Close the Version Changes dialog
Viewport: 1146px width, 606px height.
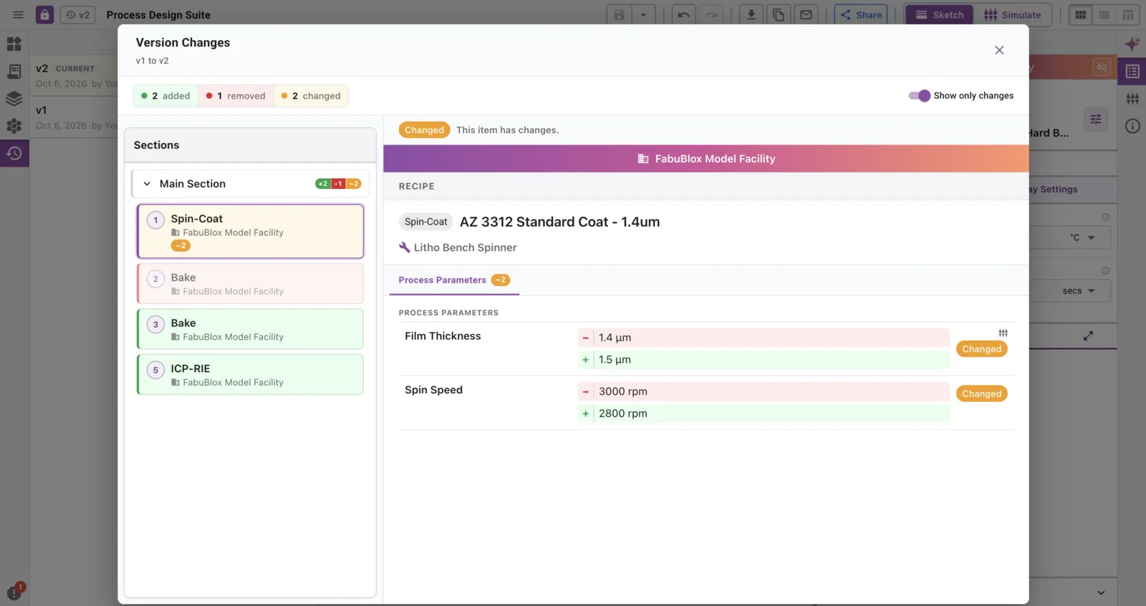point(999,50)
